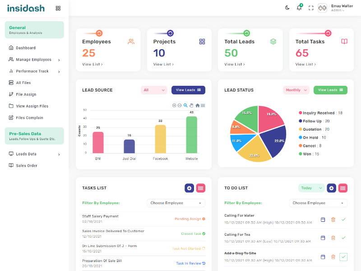Open notifications via the bell icon

(x=298, y=8)
